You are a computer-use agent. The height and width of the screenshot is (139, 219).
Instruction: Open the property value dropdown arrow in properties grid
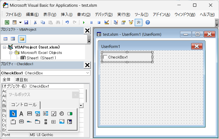click(81, 106)
